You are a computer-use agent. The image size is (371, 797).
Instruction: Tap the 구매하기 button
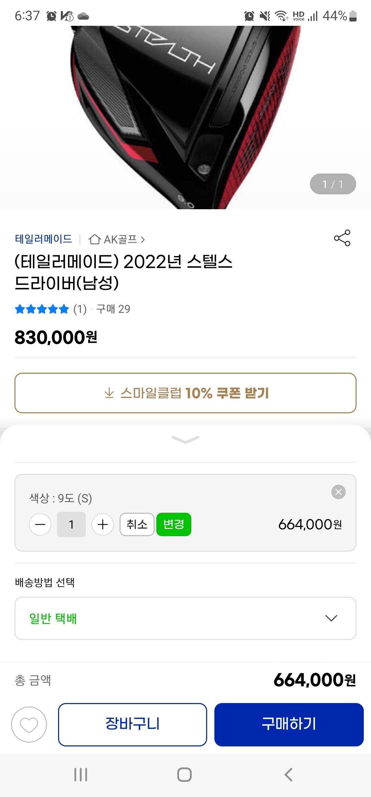tap(289, 724)
